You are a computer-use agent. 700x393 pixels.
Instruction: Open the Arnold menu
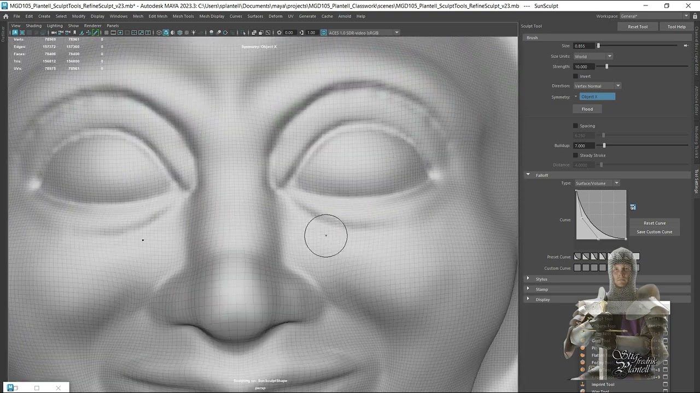(x=345, y=16)
